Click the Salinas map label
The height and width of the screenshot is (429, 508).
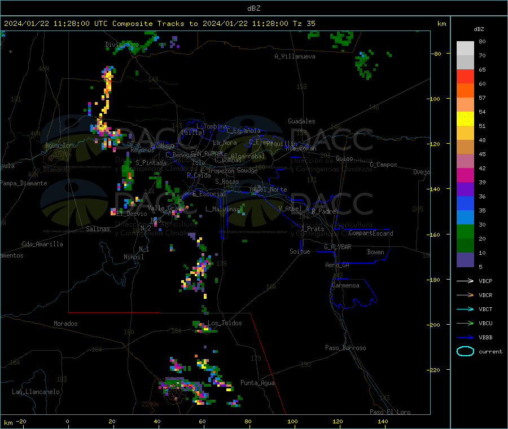click(x=98, y=229)
